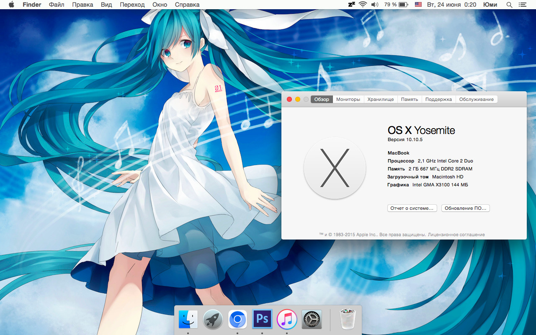Screen dimensions: 536x335
Task: Click the Intel GMA X3100 144 МБ text
Action: click(x=440, y=185)
